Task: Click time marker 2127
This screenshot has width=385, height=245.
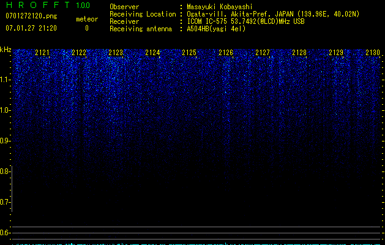Action: [263, 53]
